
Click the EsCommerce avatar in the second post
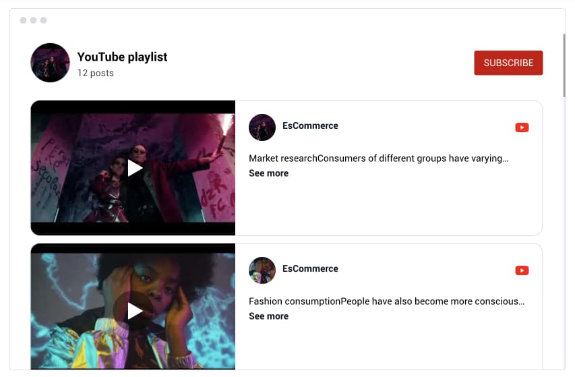tap(262, 270)
